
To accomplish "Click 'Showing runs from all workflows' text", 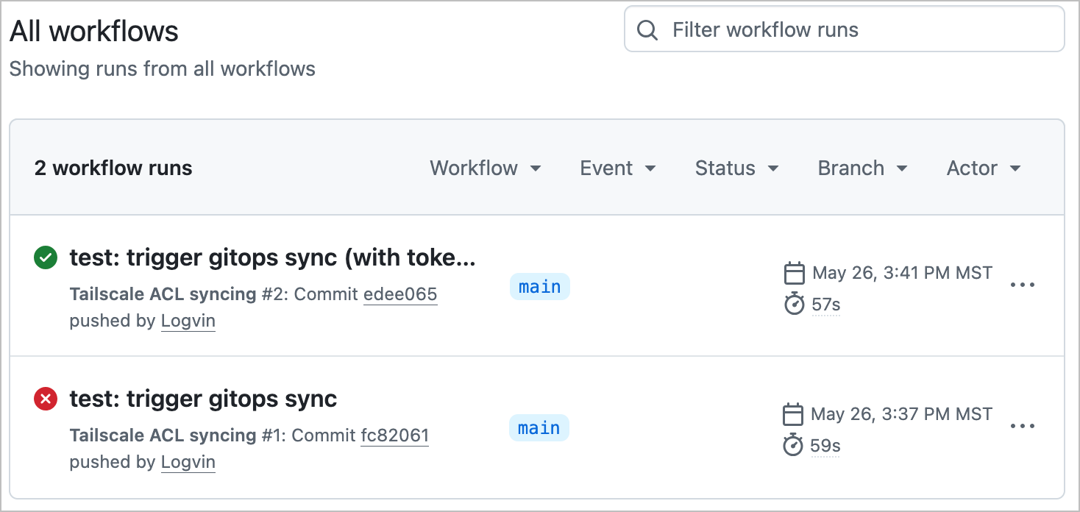I will pos(163,69).
